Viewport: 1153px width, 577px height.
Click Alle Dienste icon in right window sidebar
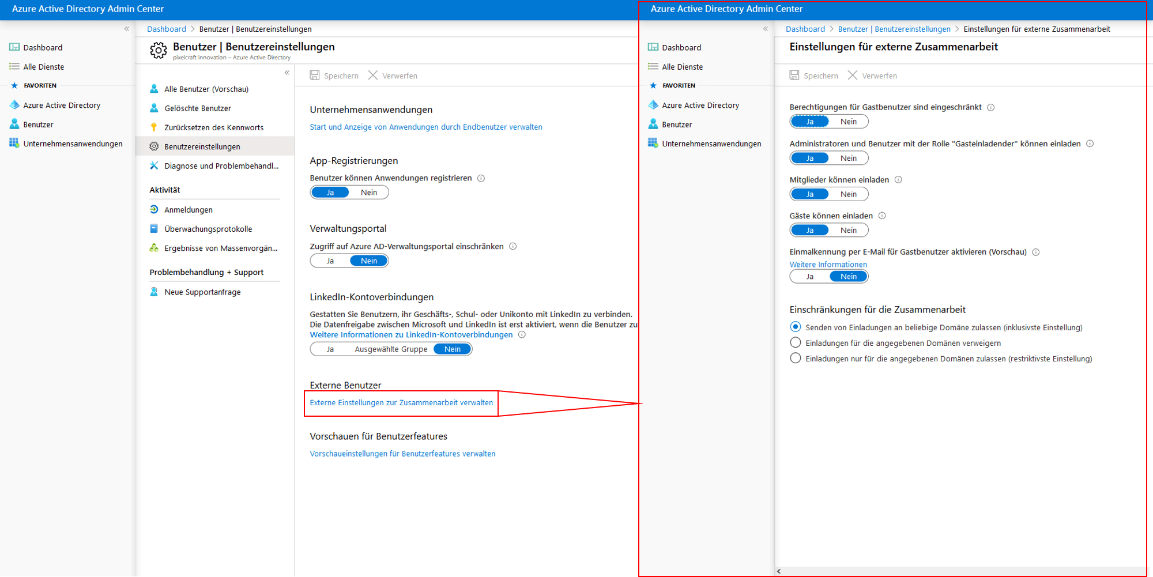[653, 67]
